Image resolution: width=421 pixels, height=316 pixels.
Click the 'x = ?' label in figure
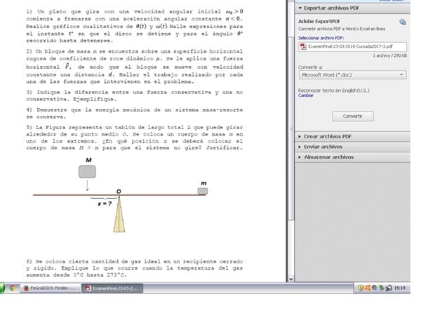[x=105, y=204]
